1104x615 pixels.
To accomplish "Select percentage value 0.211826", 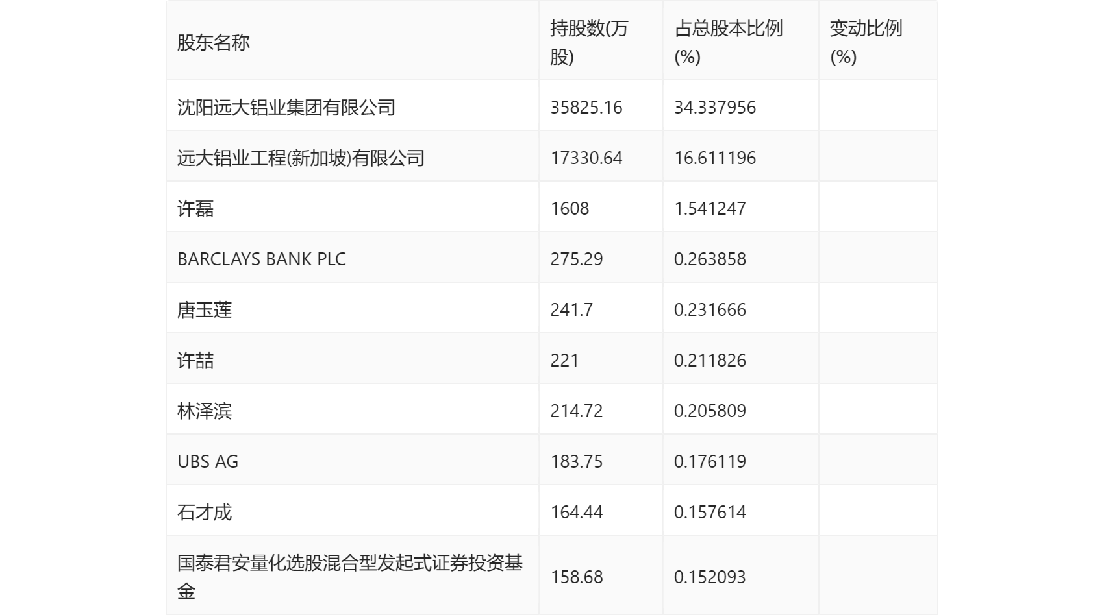I will [x=710, y=360].
